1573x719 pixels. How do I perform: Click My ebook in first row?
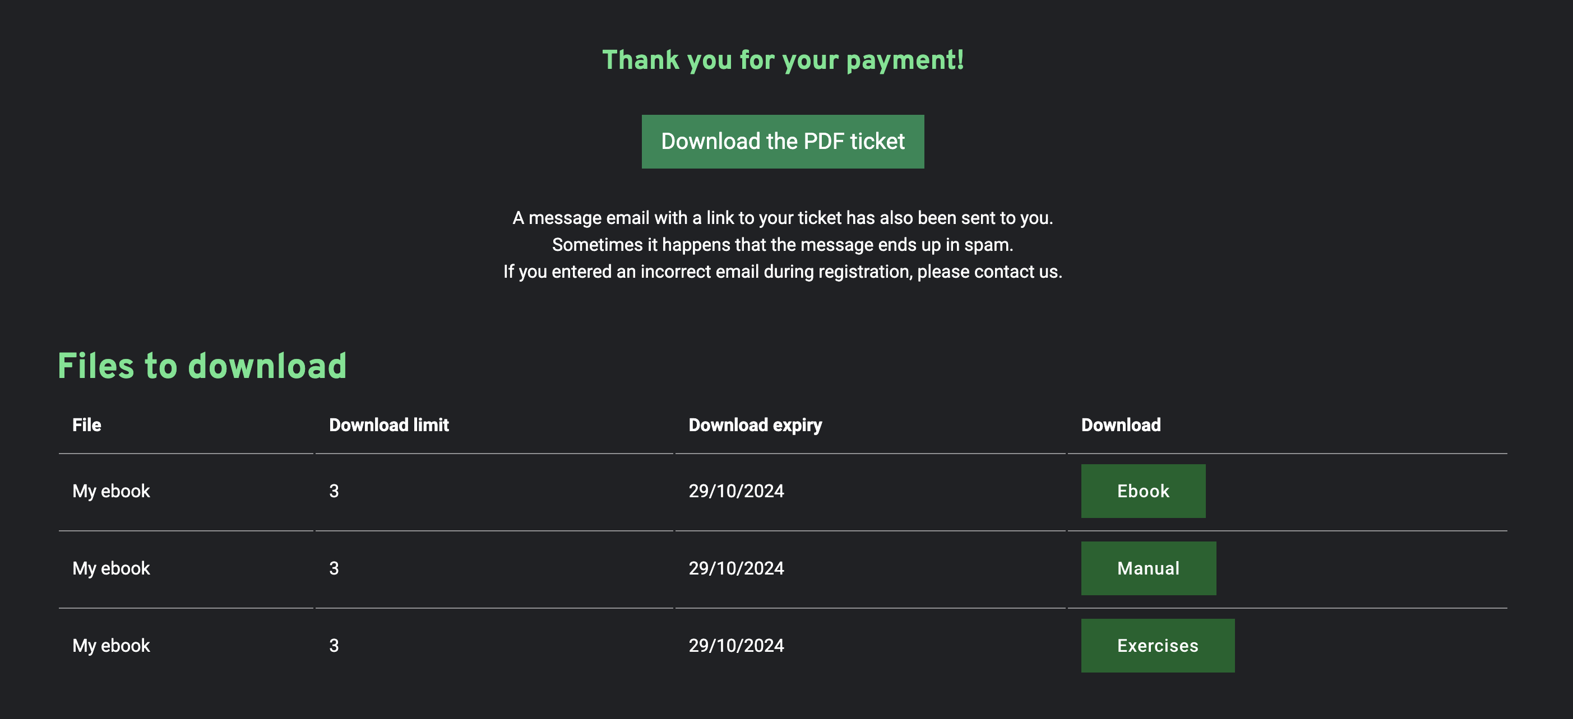click(111, 491)
